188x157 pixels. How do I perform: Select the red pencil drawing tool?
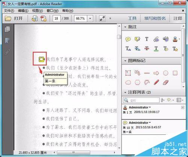[x=156, y=83]
